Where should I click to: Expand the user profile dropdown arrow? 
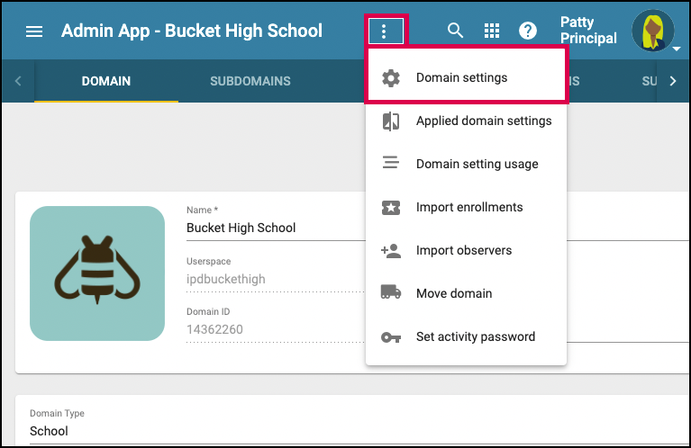tap(677, 49)
